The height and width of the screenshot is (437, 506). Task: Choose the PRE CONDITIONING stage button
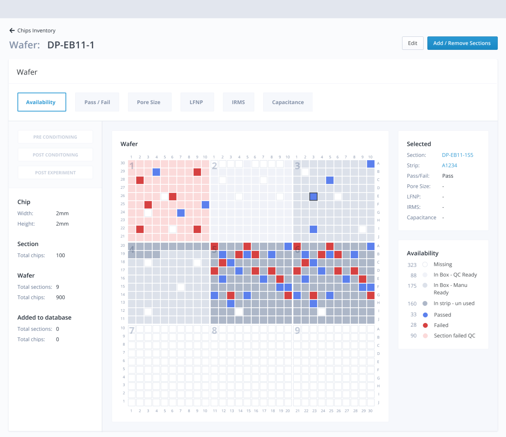tap(55, 137)
